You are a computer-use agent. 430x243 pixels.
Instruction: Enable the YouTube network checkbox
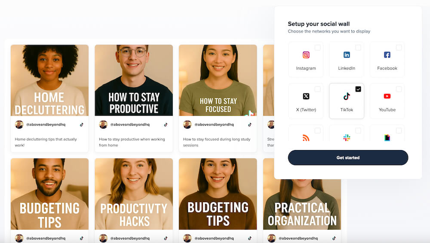(x=399, y=89)
